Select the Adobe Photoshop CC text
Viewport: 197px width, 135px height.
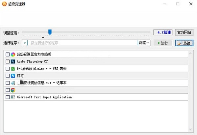[32, 62]
